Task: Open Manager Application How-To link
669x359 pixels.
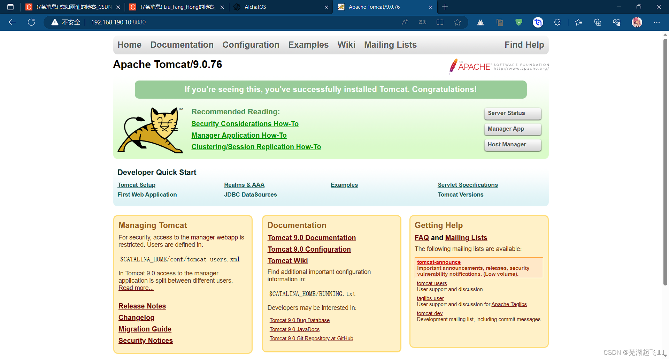Action: click(239, 135)
